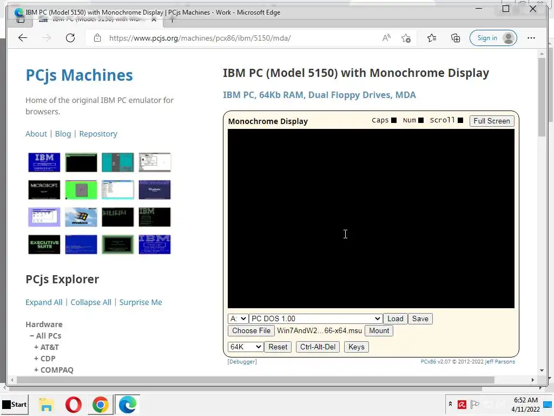The height and width of the screenshot is (416, 554).
Task: Open the [Debugger] link
Action: click(242, 361)
